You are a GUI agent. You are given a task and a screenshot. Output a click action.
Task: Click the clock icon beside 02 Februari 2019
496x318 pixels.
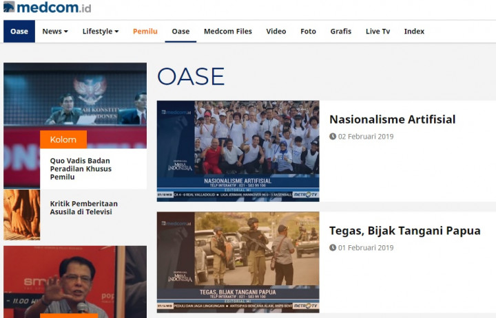click(x=333, y=137)
